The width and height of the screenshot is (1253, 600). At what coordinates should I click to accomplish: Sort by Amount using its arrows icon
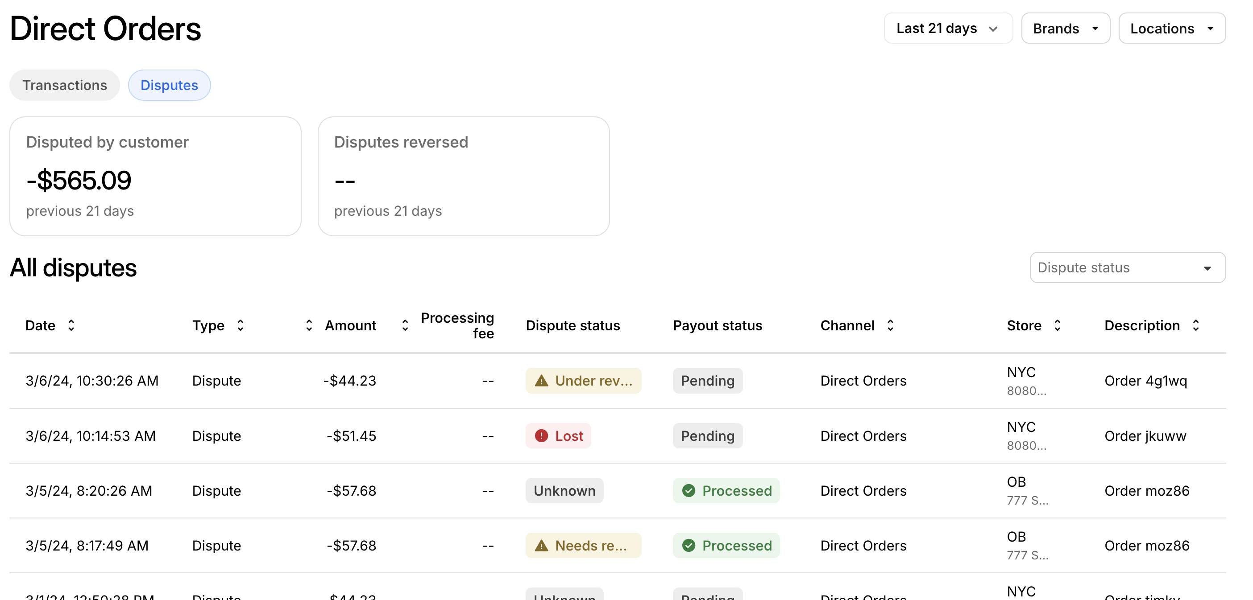(309, 325)
